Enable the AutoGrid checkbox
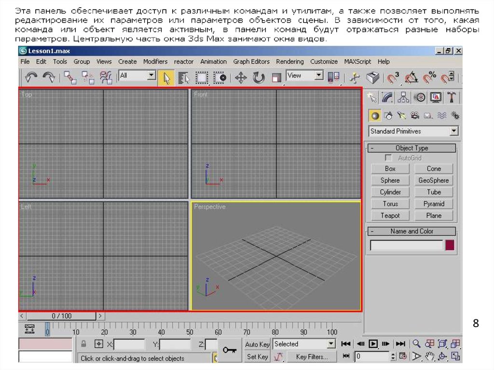This screenshot has height=370, width=494. (x=388, y=158)
